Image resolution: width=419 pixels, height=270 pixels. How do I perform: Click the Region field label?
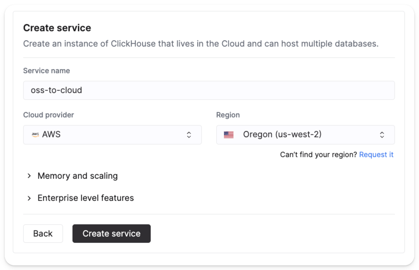tap(228, 115)
